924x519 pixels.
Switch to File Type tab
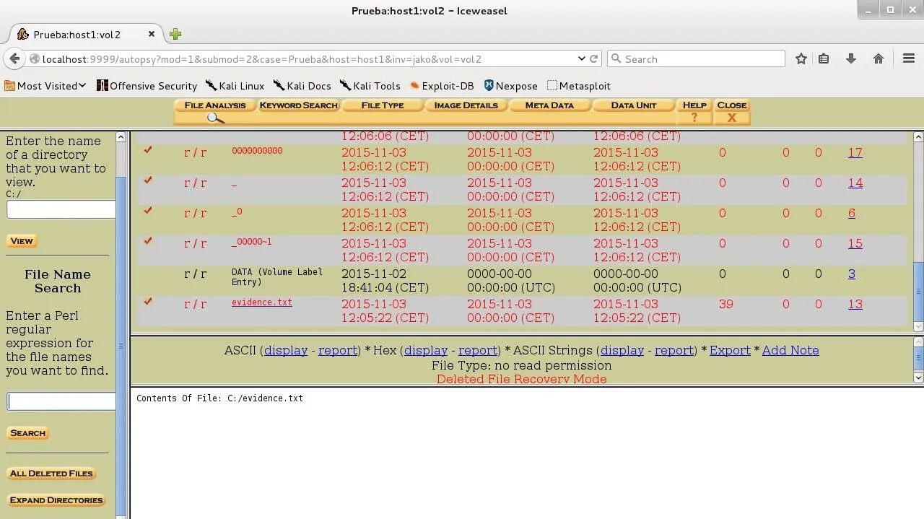click(x=382, y=105)
